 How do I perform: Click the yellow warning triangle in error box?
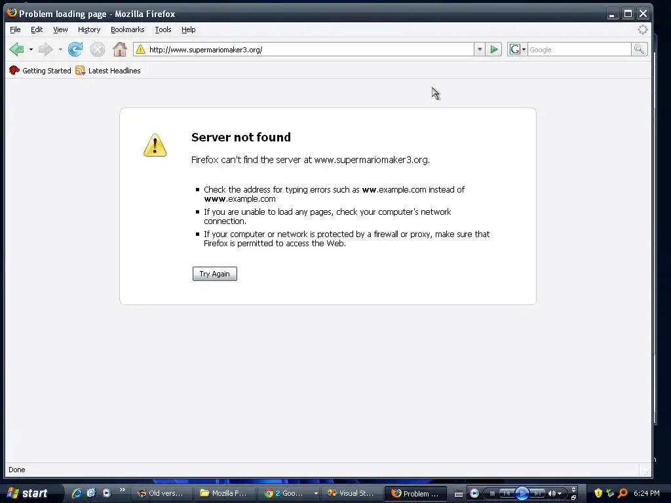[x=155, y=145]
